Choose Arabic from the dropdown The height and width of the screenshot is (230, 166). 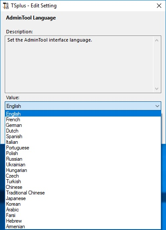[x=83, y=210]
